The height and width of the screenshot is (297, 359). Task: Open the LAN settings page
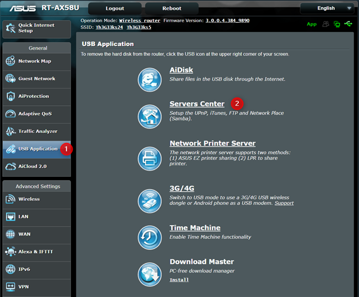coord(37,218)
